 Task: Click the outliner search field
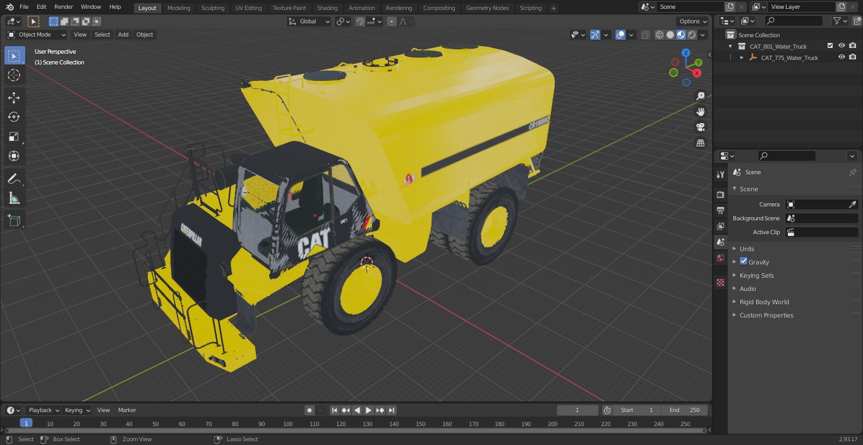point(794,21)
